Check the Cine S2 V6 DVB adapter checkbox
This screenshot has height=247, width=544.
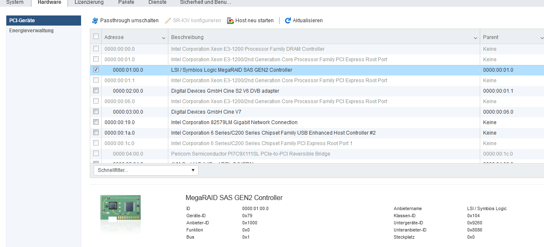[96, 91]
